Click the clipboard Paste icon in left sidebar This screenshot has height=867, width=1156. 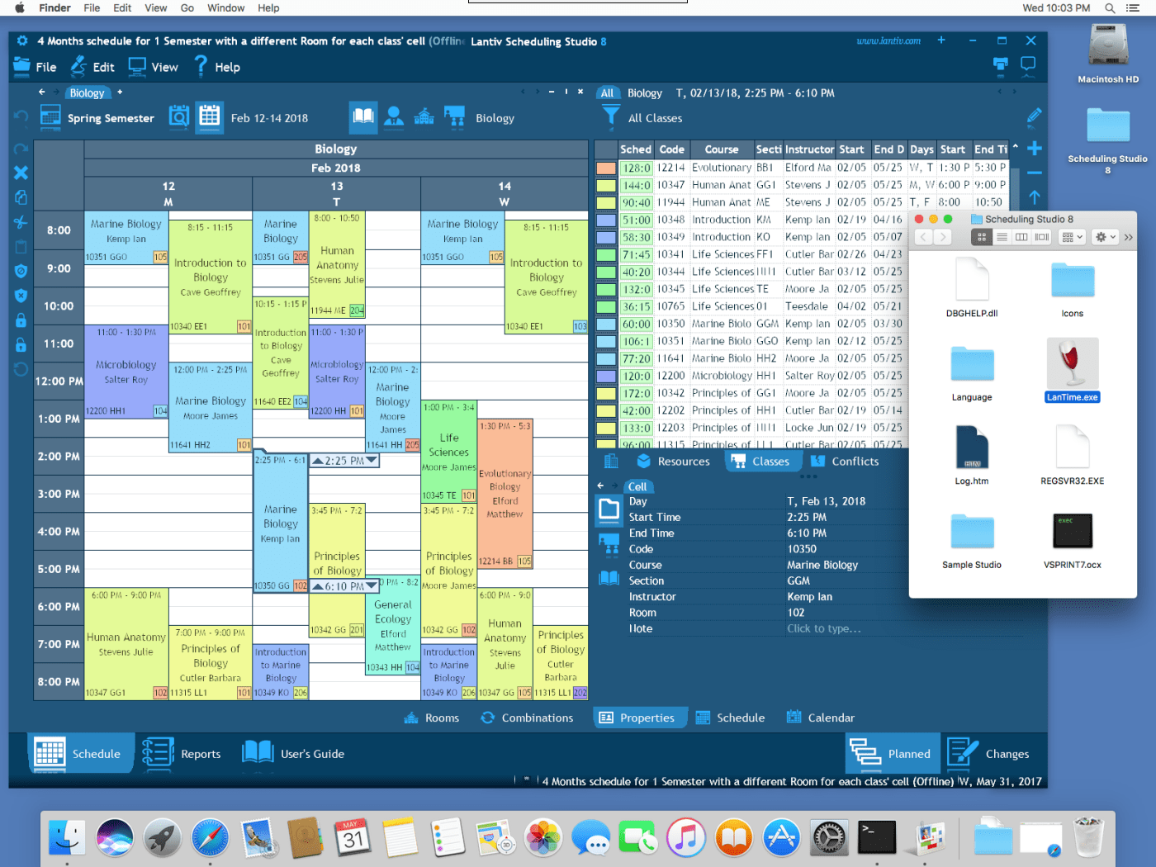[21, 245]
